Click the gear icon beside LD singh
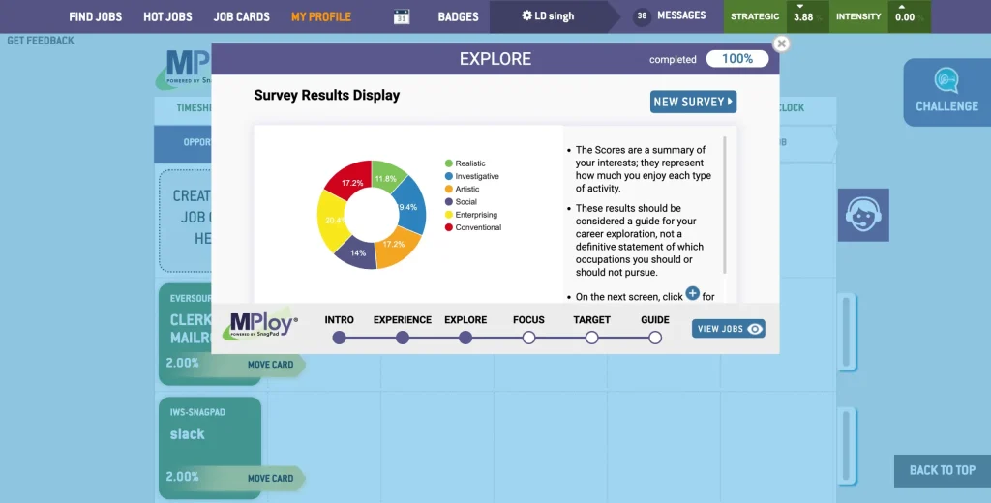This screenshot has width=991, height=503. (x=526, y=16)
